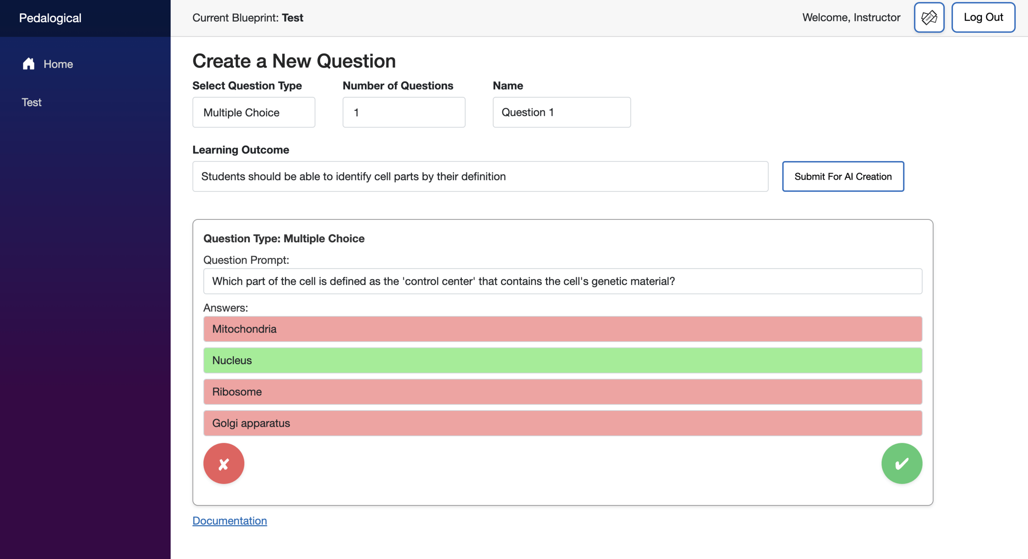Mark Mitochondria answer as correct

pos(562,329)
